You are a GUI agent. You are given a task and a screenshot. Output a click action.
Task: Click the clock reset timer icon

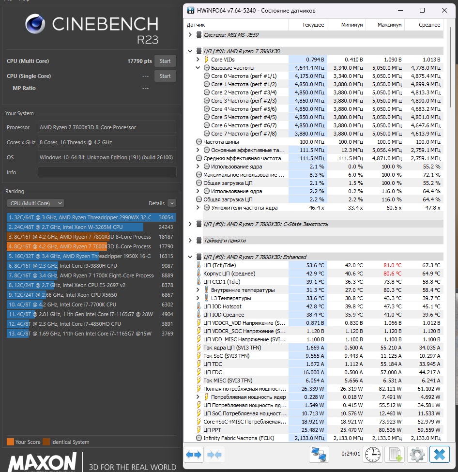coord(373,455)
